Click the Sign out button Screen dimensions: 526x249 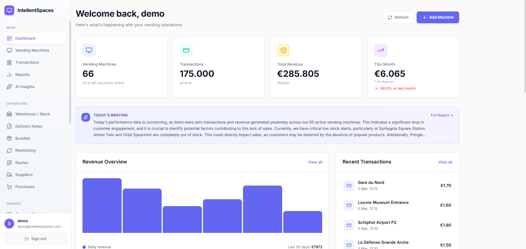[35, 239]
